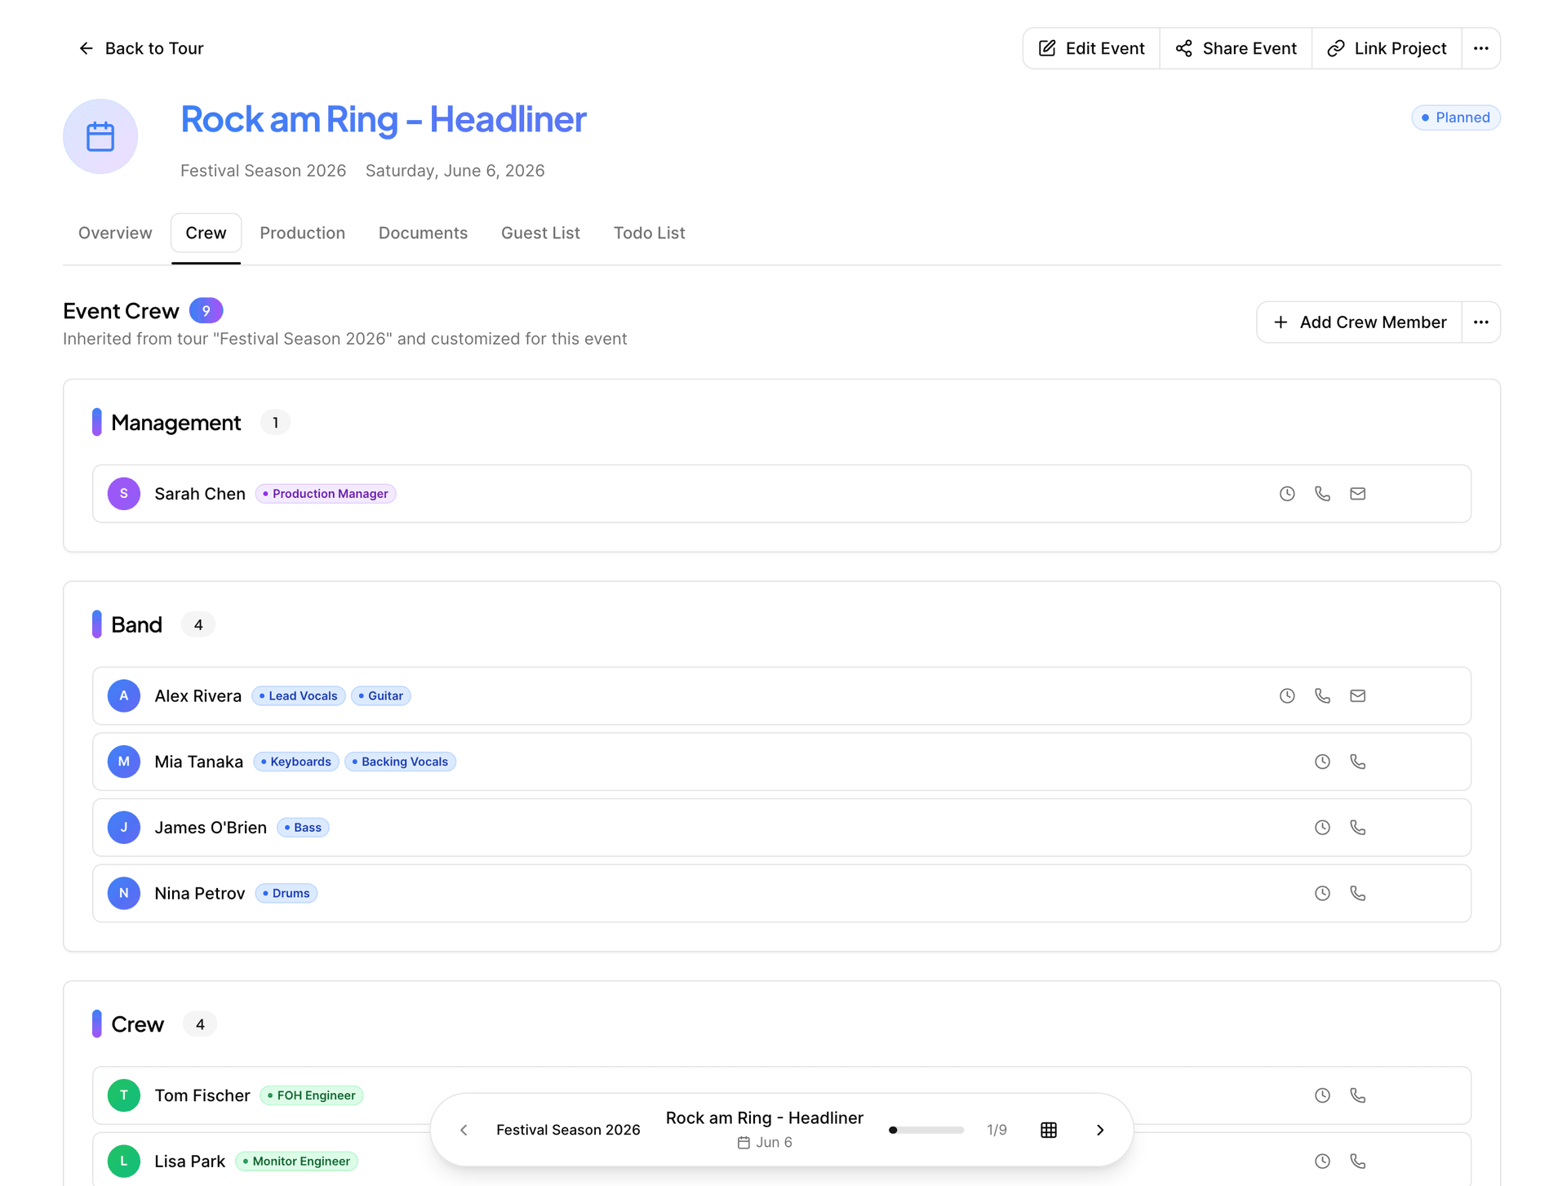Click Sarah Chen's phone icon
Viewport: 1567px width, 1186px height.
coord(1322,494)
